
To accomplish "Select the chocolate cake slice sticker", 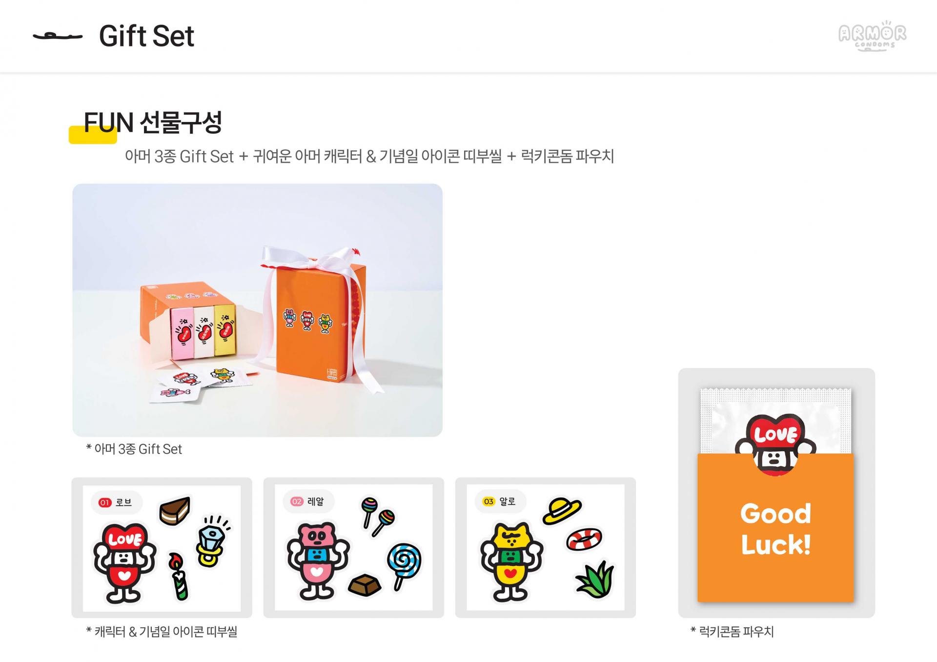I will tap(175, 510).
